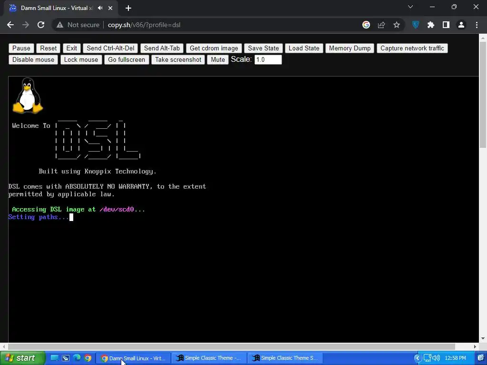The image size is (487, 365).
Task: Click the Exit button
Action: click(71, 48)
